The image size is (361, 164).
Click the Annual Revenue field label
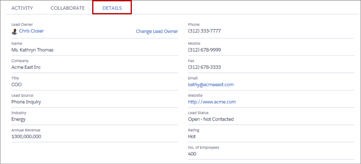tap(26, 130)
